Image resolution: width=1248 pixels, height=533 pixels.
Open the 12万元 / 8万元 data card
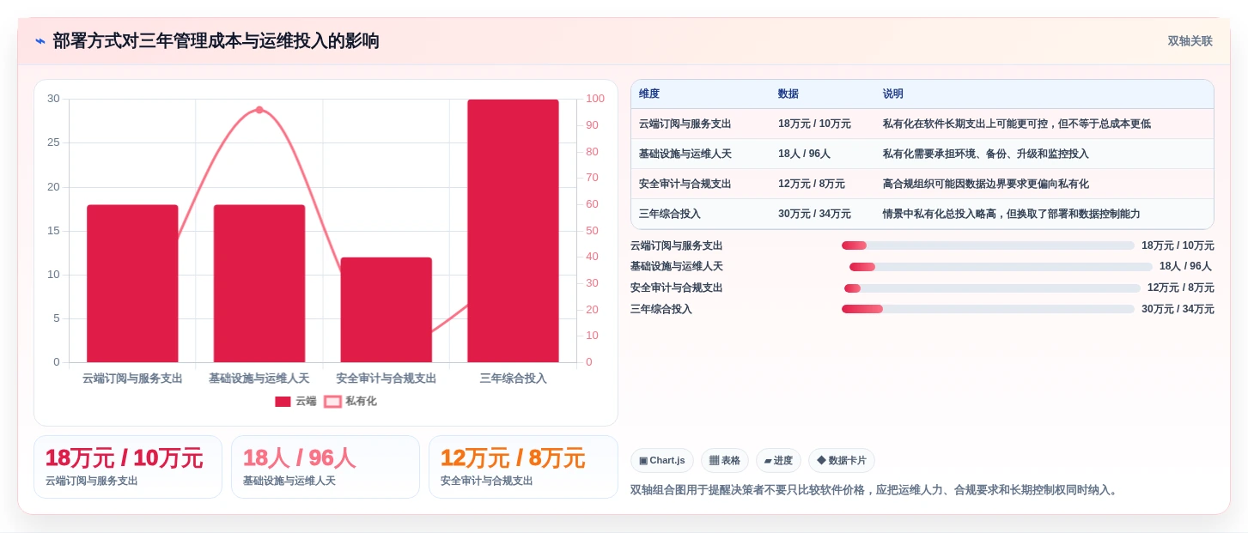click(x=523, y=467)
